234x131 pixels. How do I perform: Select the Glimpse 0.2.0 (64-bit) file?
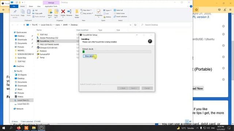tap(49, 48)
